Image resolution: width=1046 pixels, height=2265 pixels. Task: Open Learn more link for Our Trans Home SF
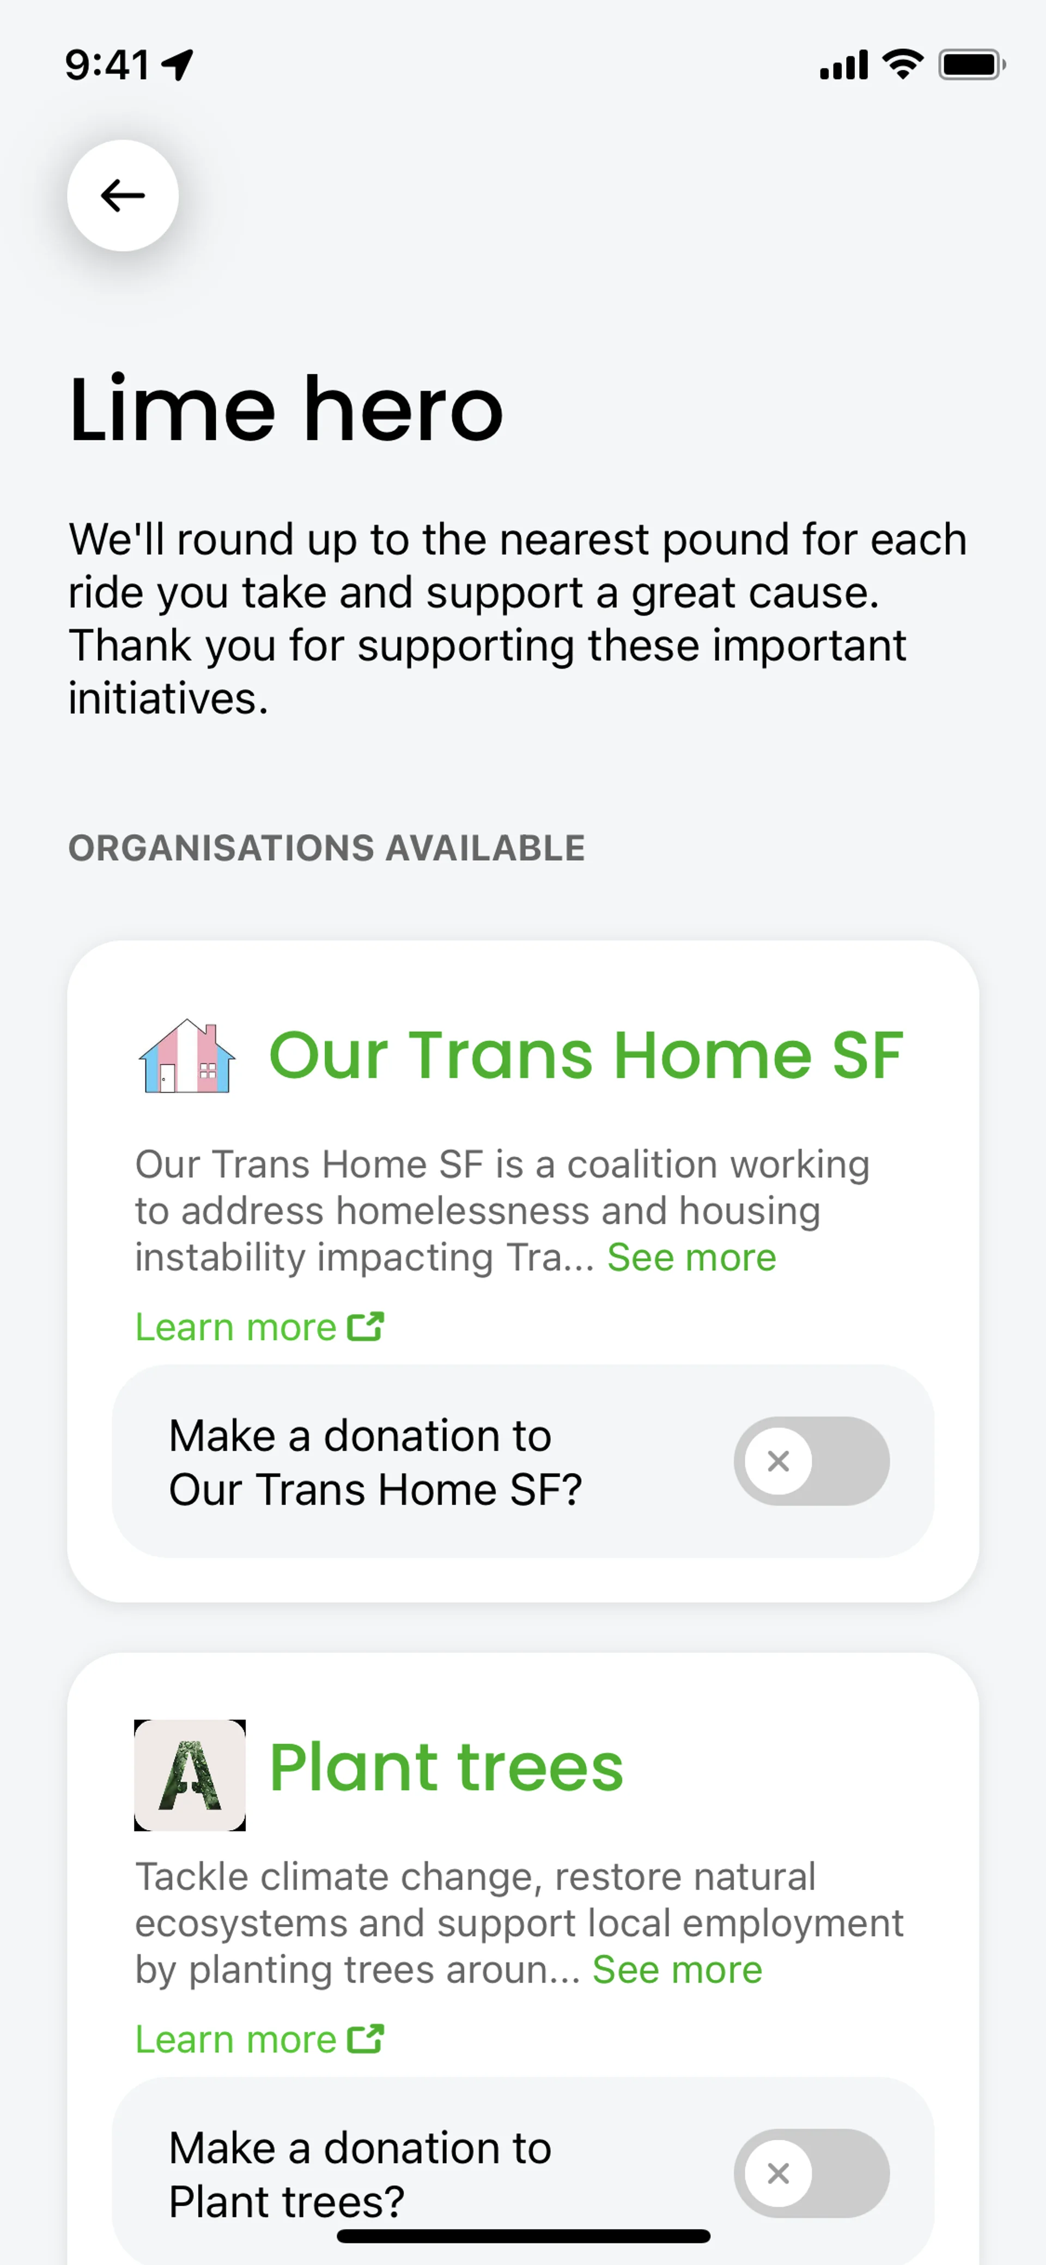236,1327
